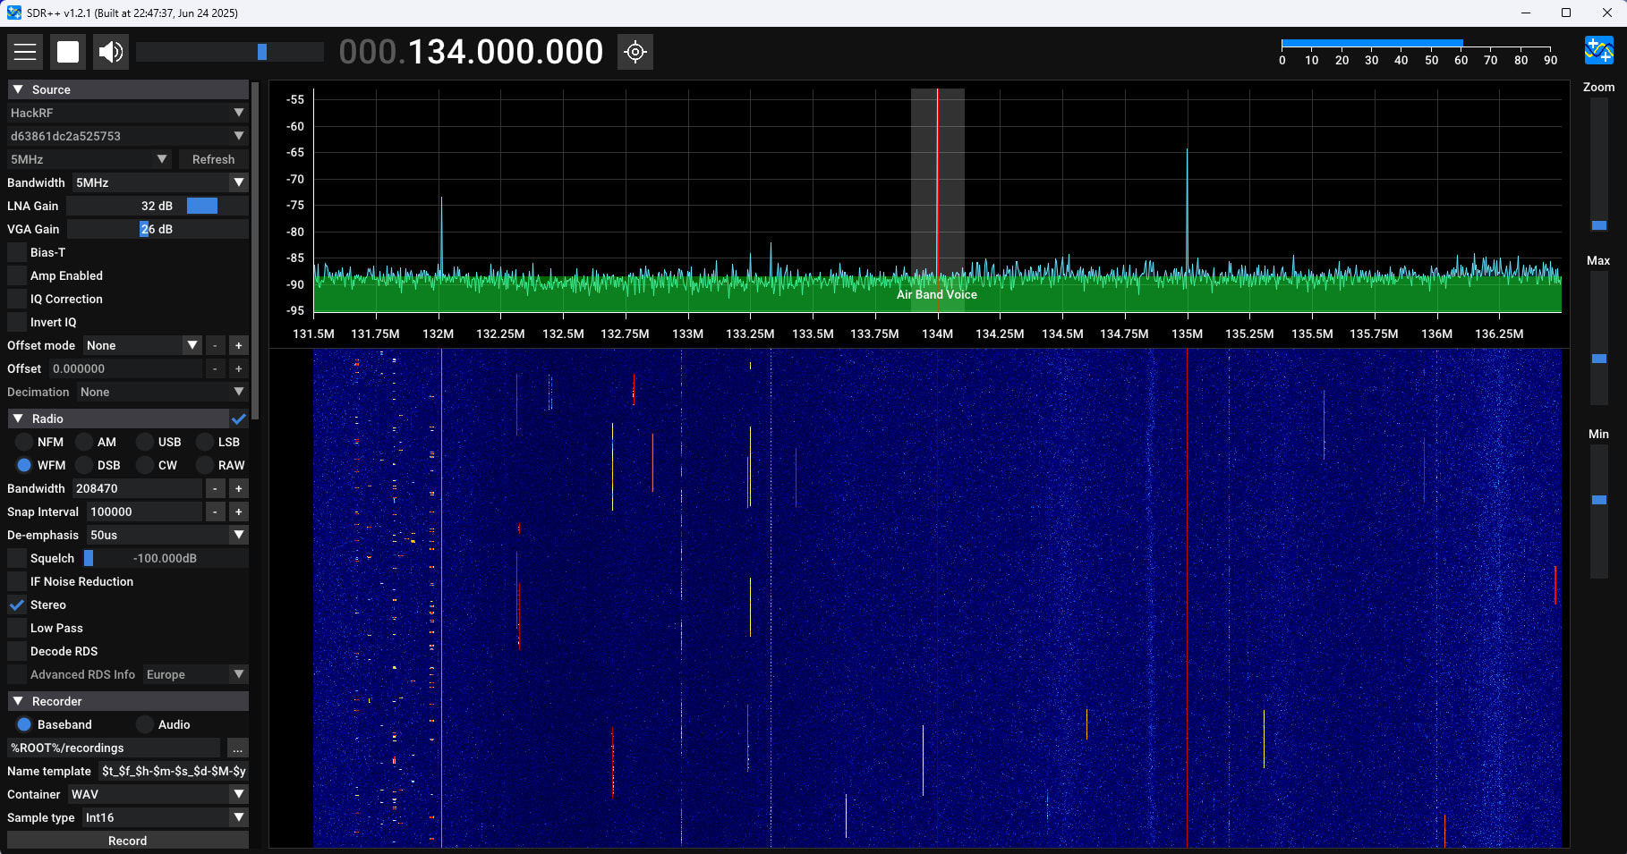Screen dimensions: 1627x854
Task: Select the NFM demodulation mode
Action: (24, 442)
